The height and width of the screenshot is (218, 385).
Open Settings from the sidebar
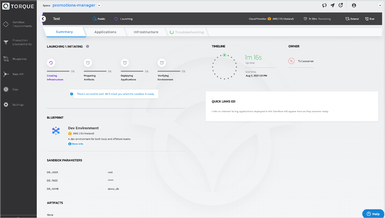pyautogui.click(x=18, y=105)
